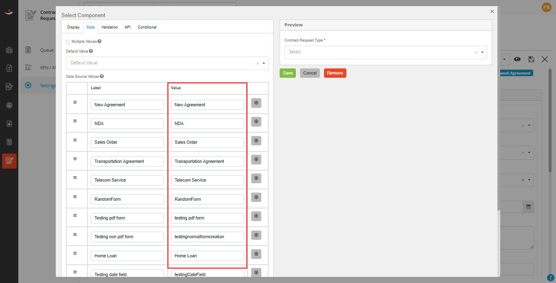Open the Conditional tab
Viewport: 556px width, 283px height.
[147, 27]
